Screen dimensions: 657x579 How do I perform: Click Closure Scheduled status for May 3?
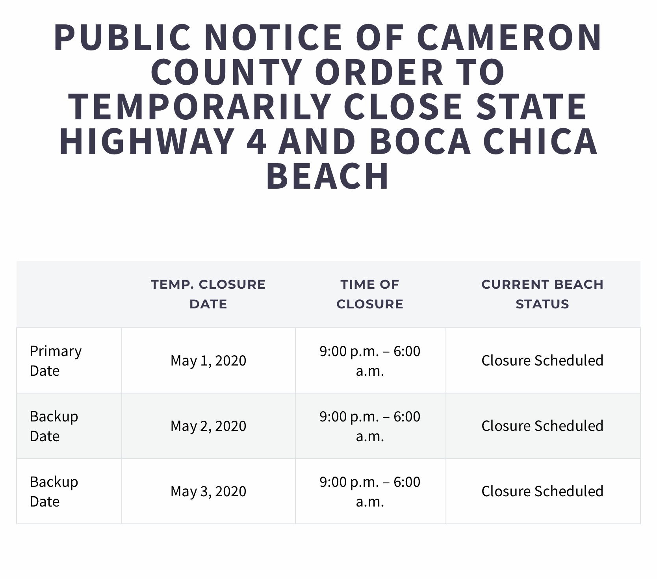coord(542,491)
